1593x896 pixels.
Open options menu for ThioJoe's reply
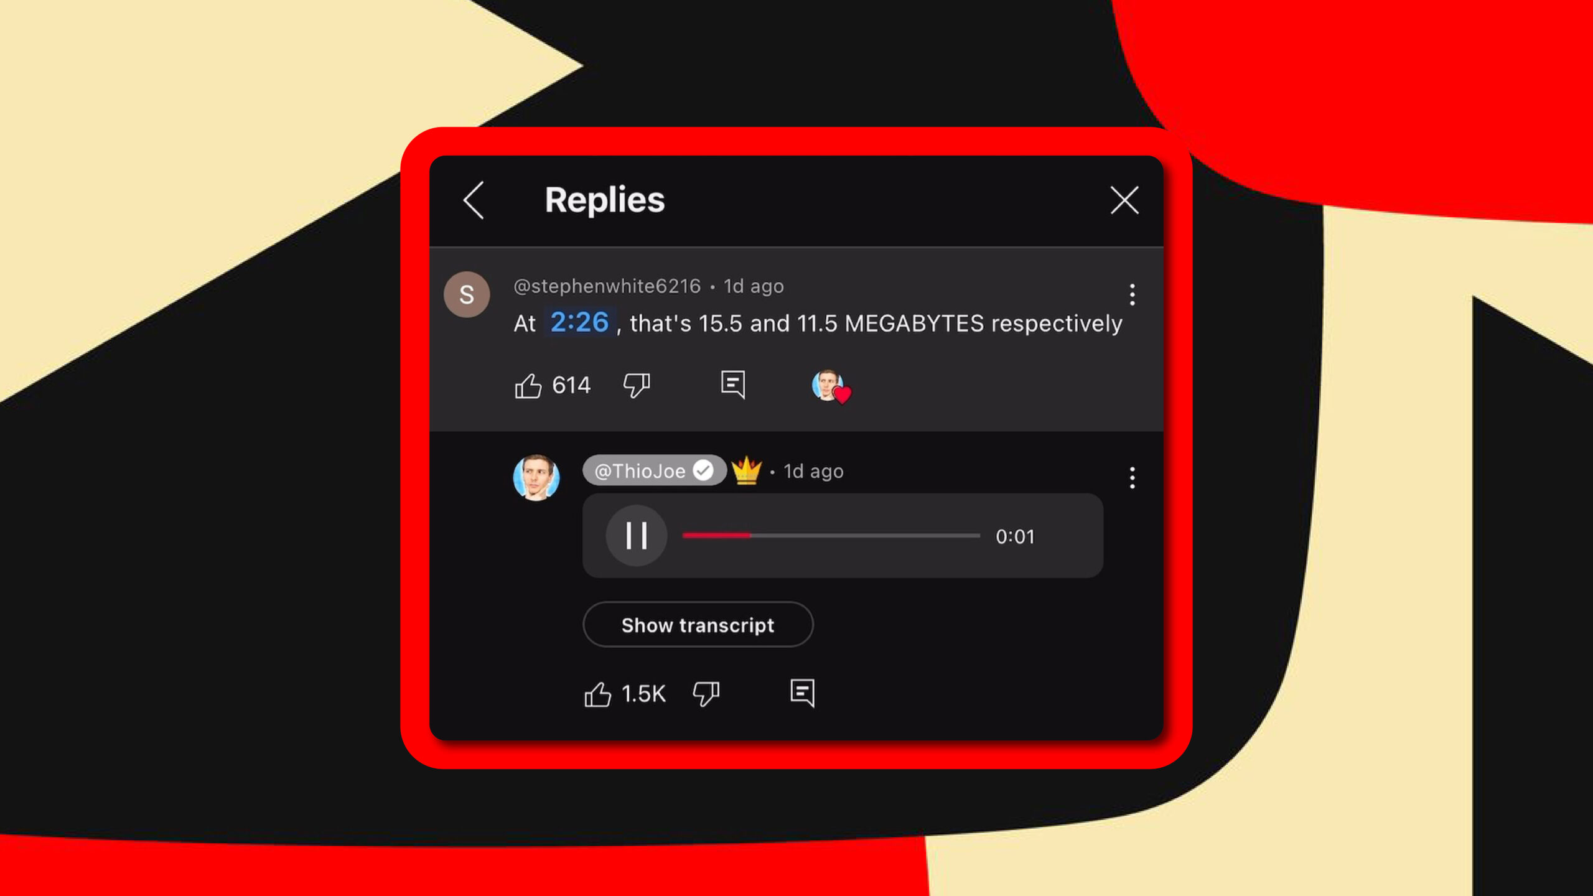pyautogui.click(x=1133, y=478)
